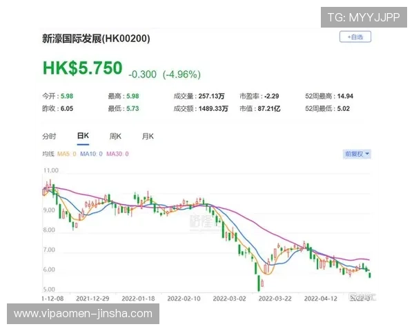Click the MA10 moving average label
Viewport: 414px width, 331px height.
(91, 154)
